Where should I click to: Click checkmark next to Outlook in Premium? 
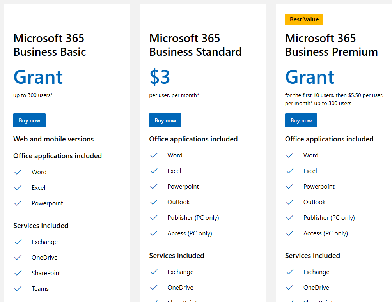coord(289,202)
